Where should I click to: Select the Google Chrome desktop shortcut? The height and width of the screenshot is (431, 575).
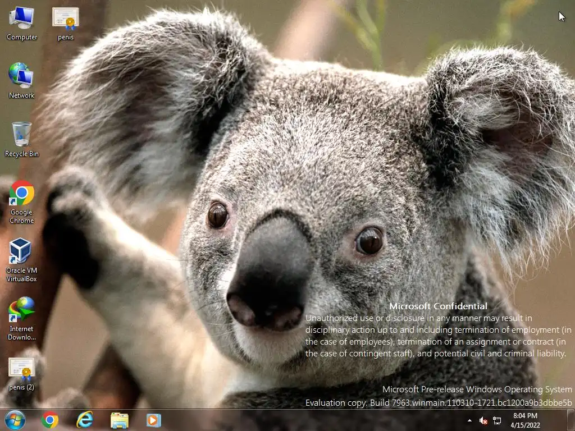point(22,202)
